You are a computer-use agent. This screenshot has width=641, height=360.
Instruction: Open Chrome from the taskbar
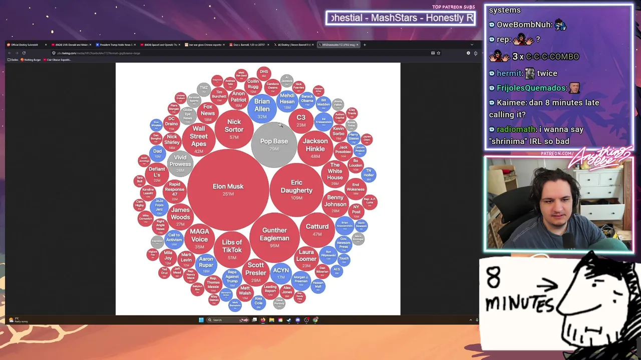point(315,320)
